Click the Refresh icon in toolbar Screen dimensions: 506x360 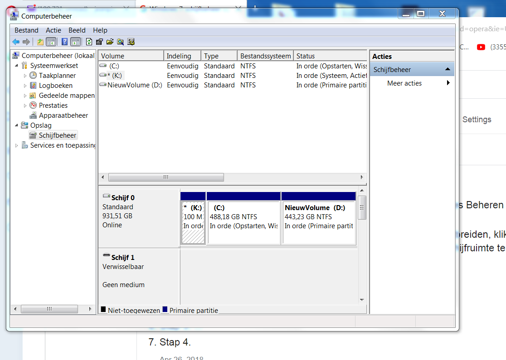pyautogui.click(x=89, y=42)
